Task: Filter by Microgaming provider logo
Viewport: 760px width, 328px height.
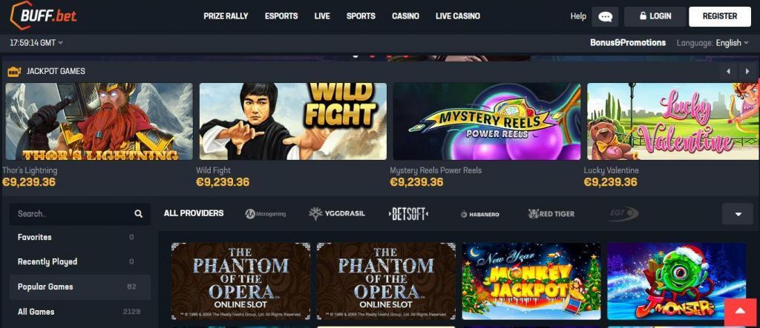Action: coord(265,214)
